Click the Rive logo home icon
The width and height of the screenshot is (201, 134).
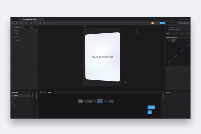(19, 19)
